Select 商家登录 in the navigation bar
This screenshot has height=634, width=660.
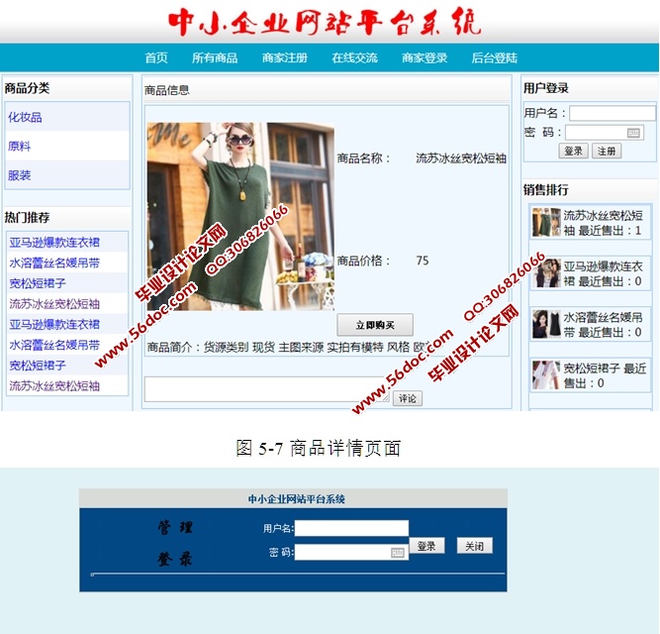point(424,57)
